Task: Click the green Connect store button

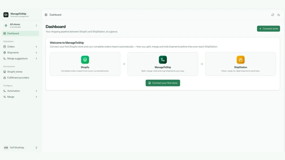Action: pyautogui.click(x=269, y=29)
